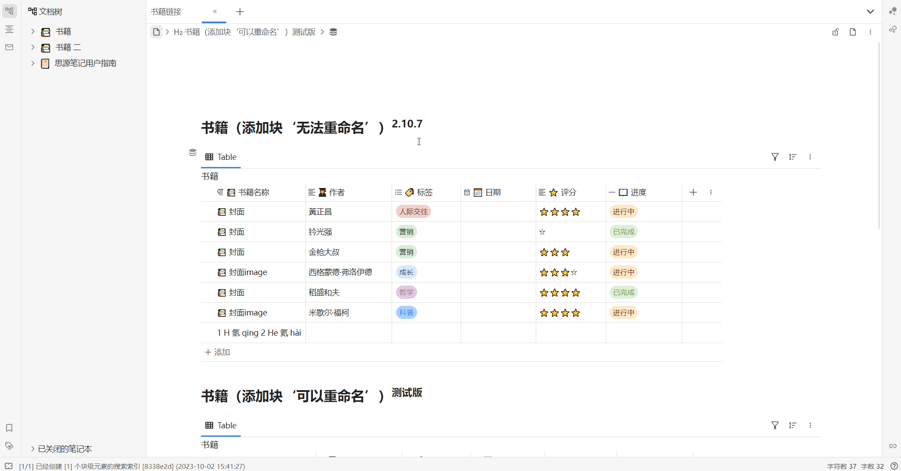
Task: Open the outline panel in left sidebar
Action: tap(9, 29)
